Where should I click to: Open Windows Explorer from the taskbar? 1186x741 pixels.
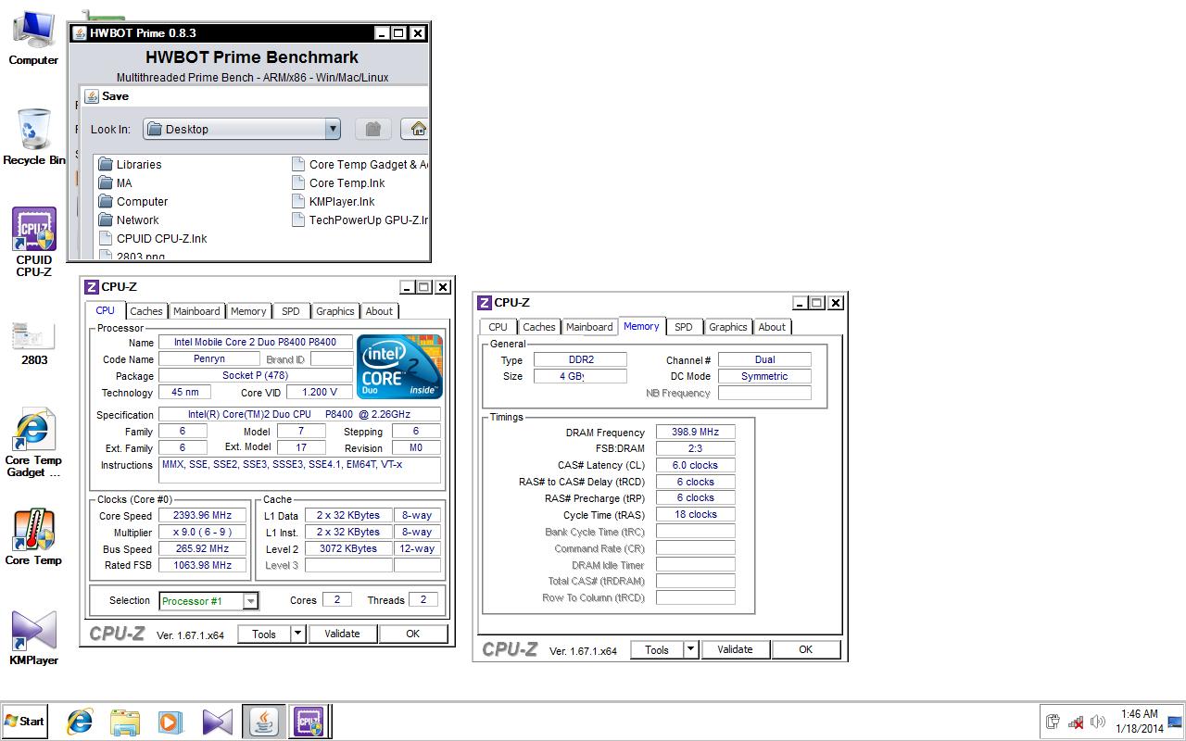[x=125, y=722]
